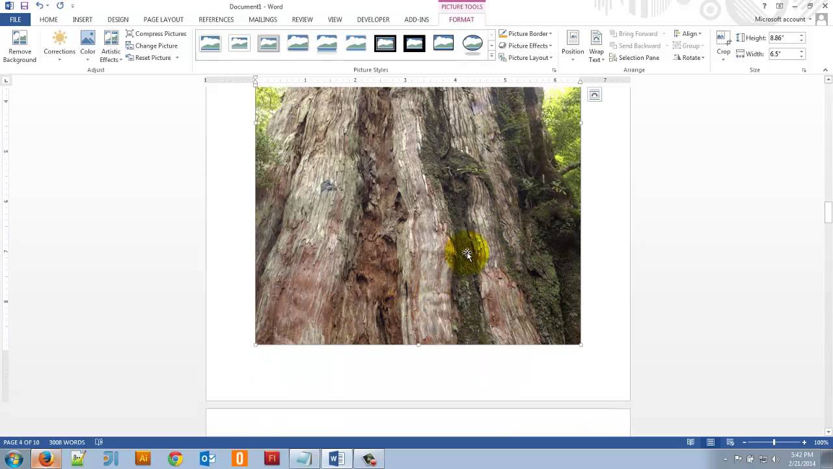
Task: Click Redo in Quick Access Toolbar
Action: 60,6
